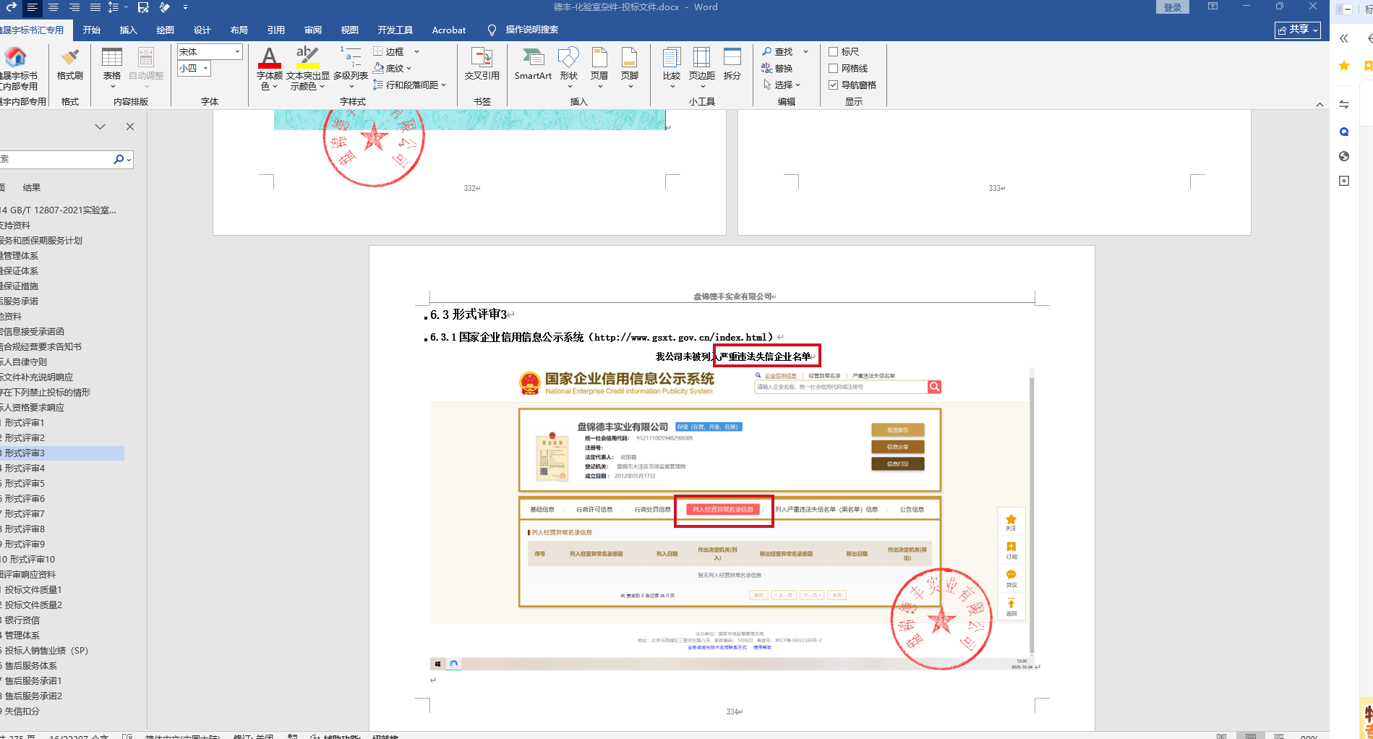
Task: Click the navigation pane search magnifier icon
Action: 119,159
